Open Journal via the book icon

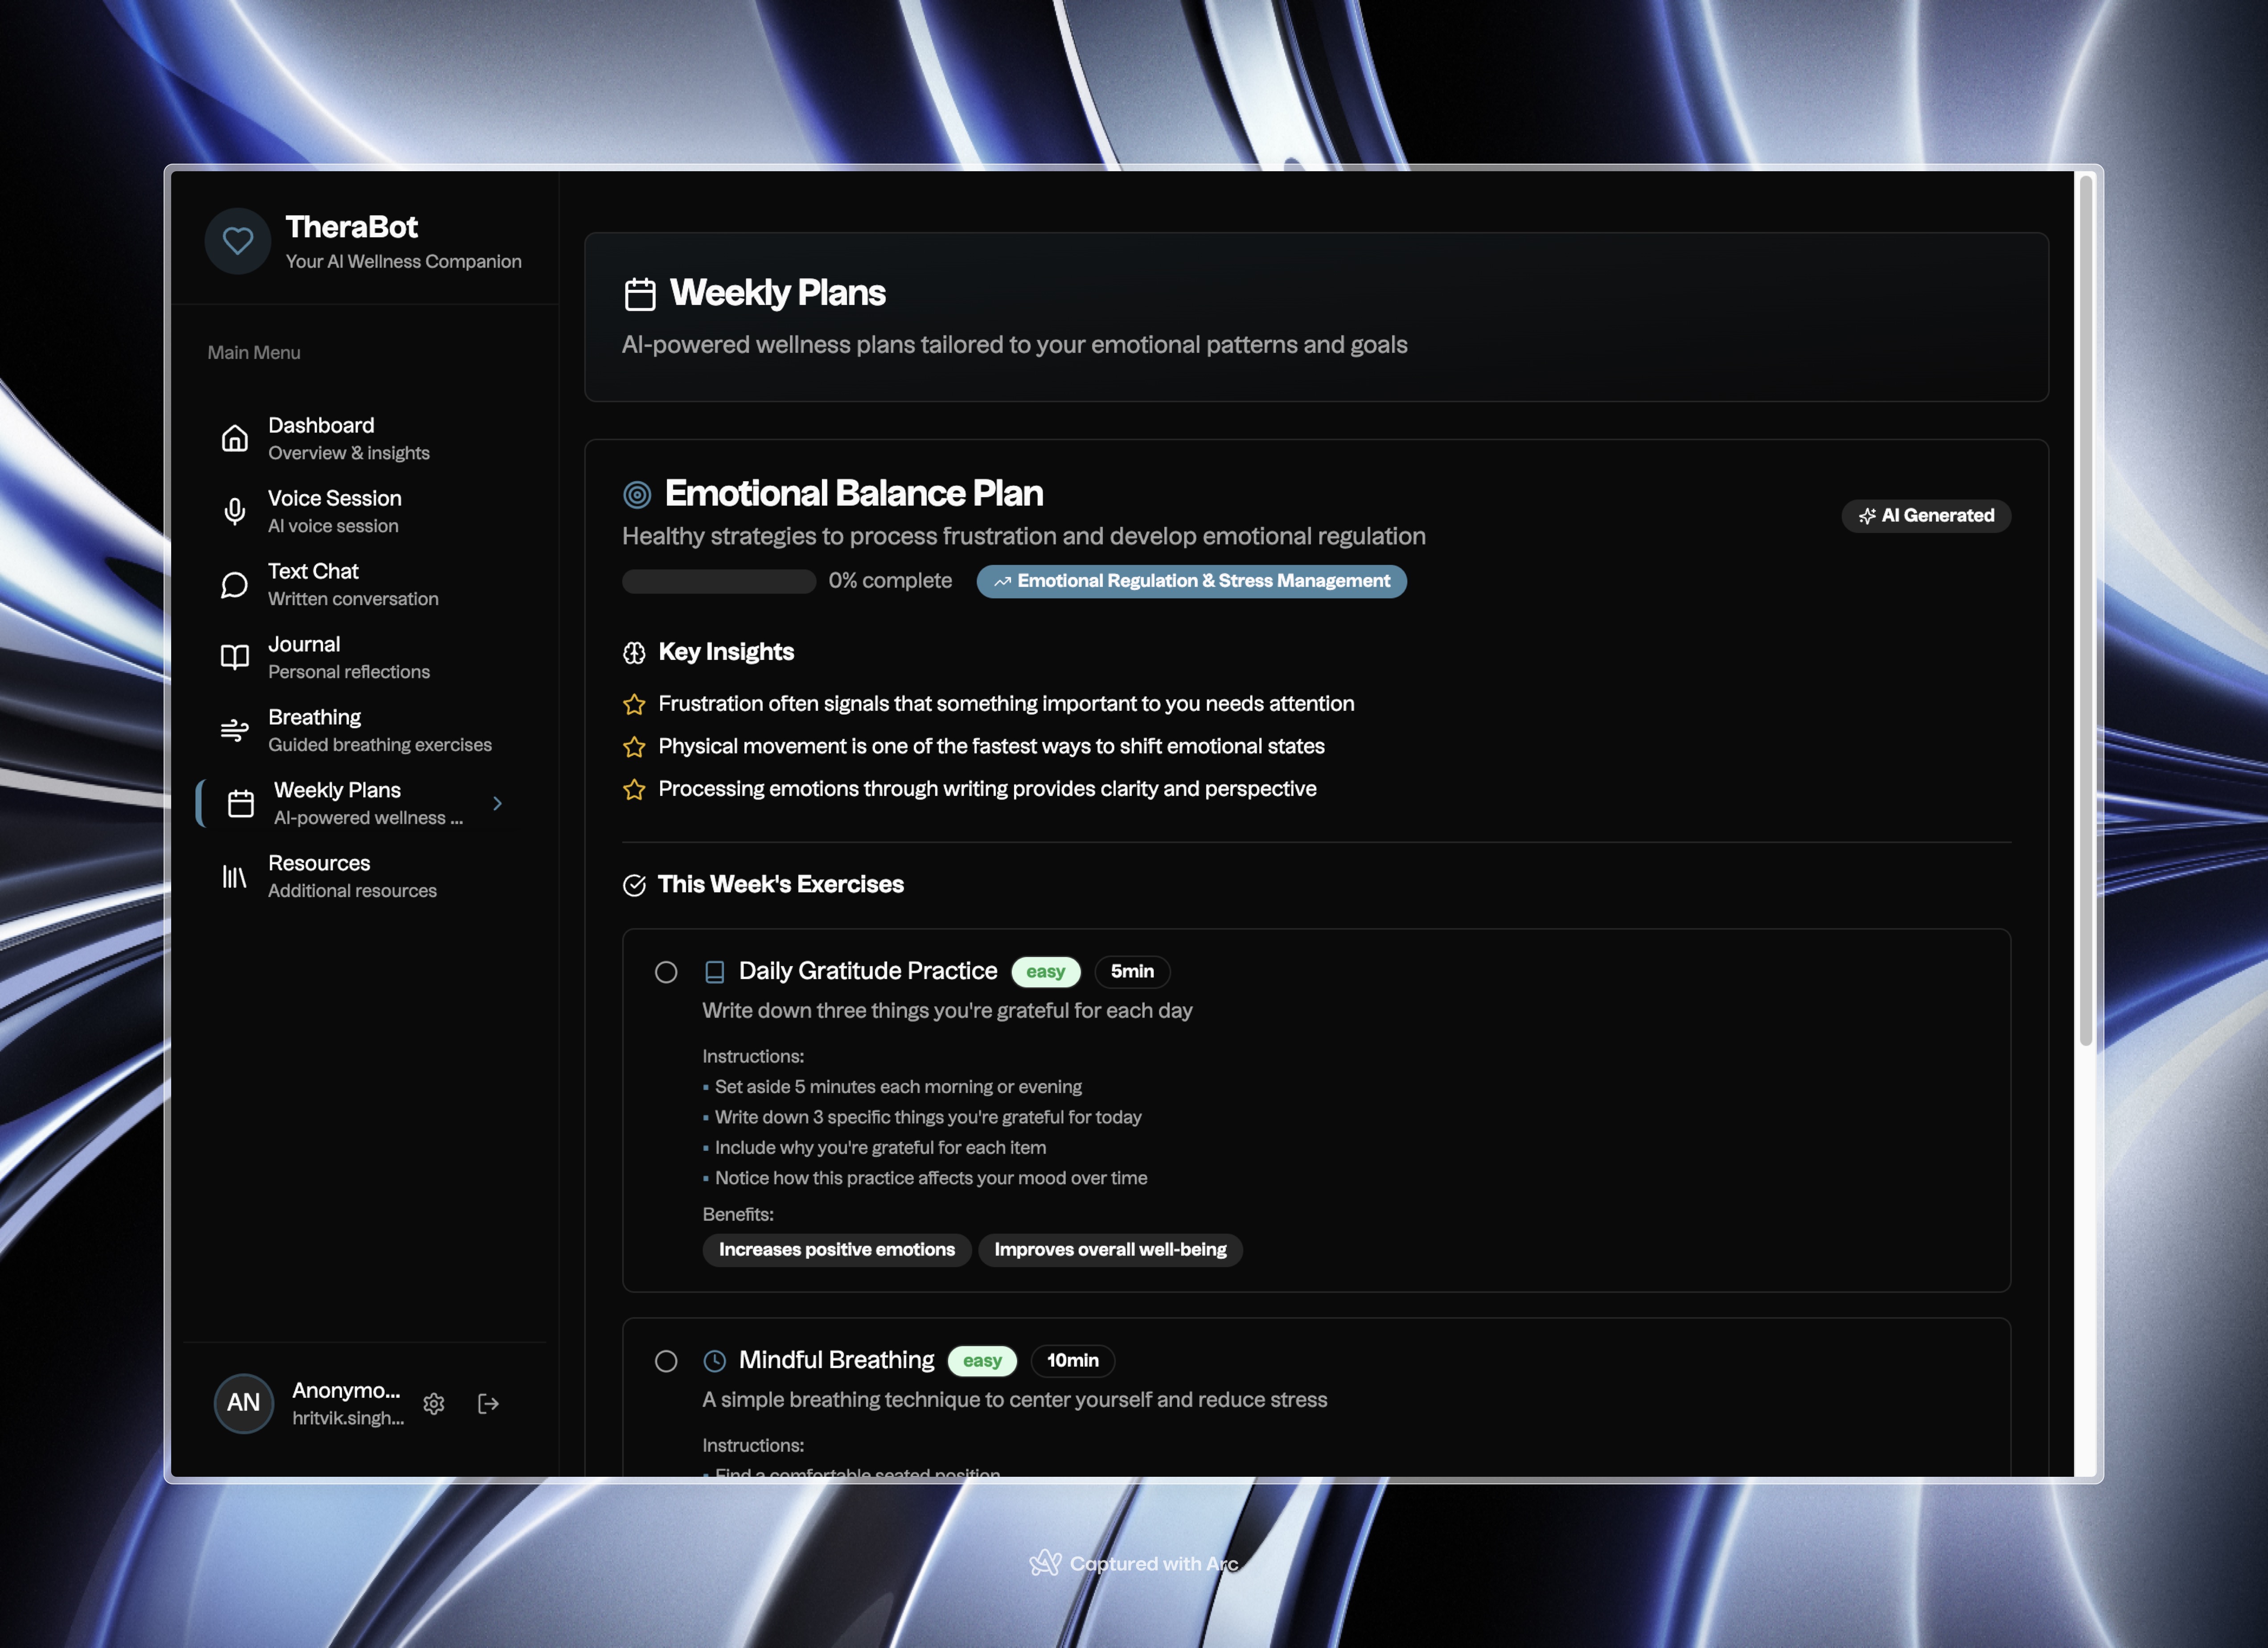point(235,657)
